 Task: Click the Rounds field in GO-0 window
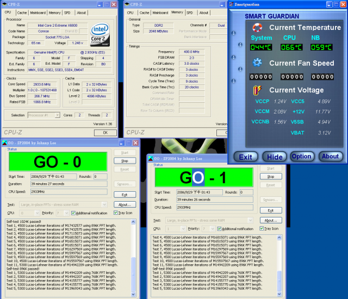coord(100,177)
